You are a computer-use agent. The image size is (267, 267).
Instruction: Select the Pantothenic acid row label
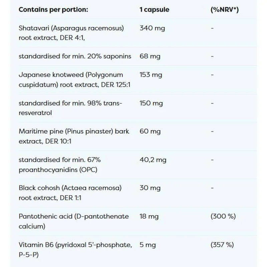point(73,221)
